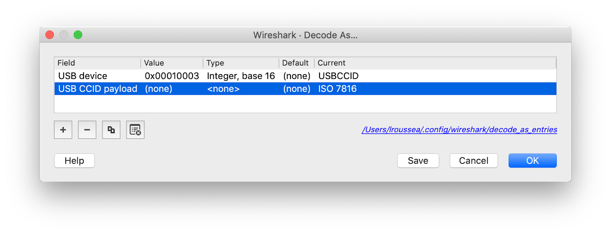
Task: Confirm with the OK button
Action: (532, 161)
